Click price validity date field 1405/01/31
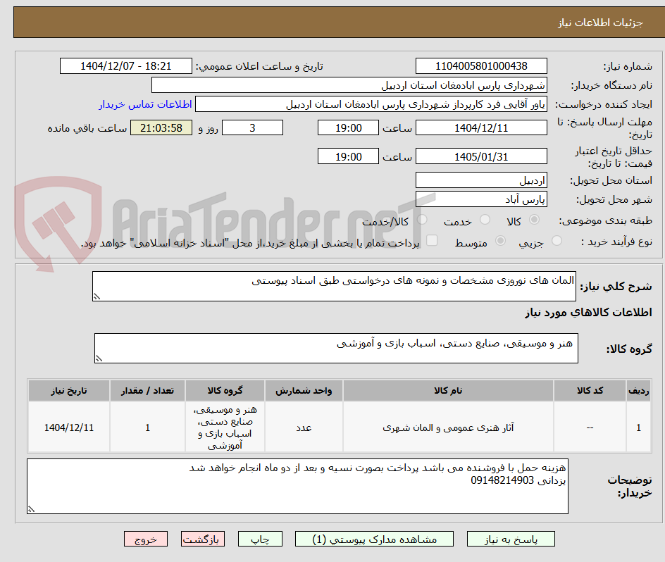The image size is (665, 562). [481, 156]
